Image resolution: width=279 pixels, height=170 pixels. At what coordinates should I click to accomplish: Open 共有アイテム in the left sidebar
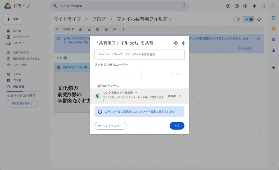point(21,52)
